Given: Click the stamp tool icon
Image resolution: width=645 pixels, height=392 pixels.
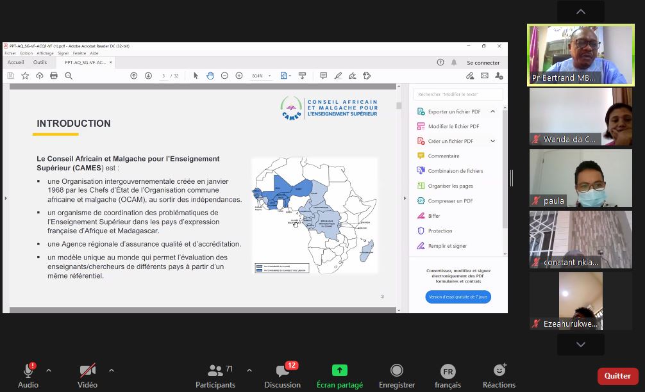Looking at the screenshot, I should [x=367, y=76].
